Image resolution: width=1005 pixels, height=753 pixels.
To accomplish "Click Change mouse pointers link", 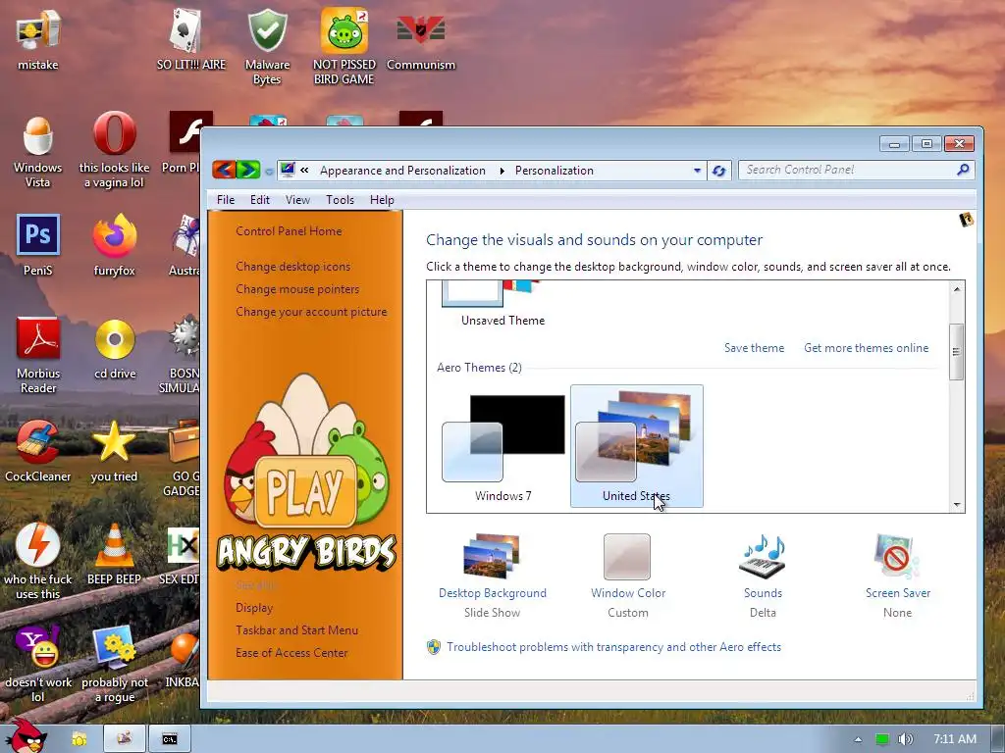I will pos(297,289).
